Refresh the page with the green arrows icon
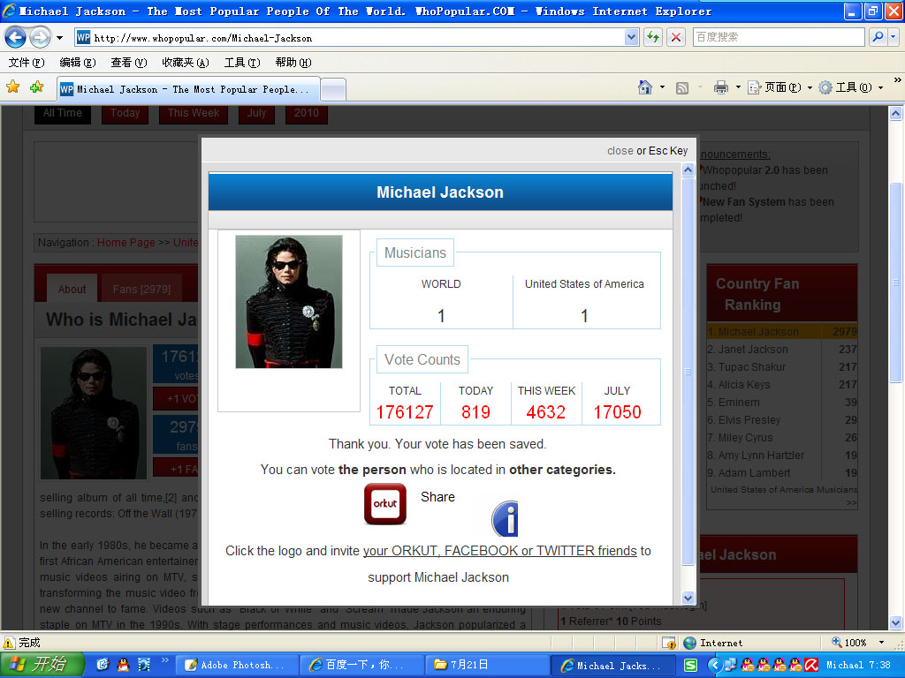This screenshot has width=905, height=678. pyautogui.click(x=653, y=37)
